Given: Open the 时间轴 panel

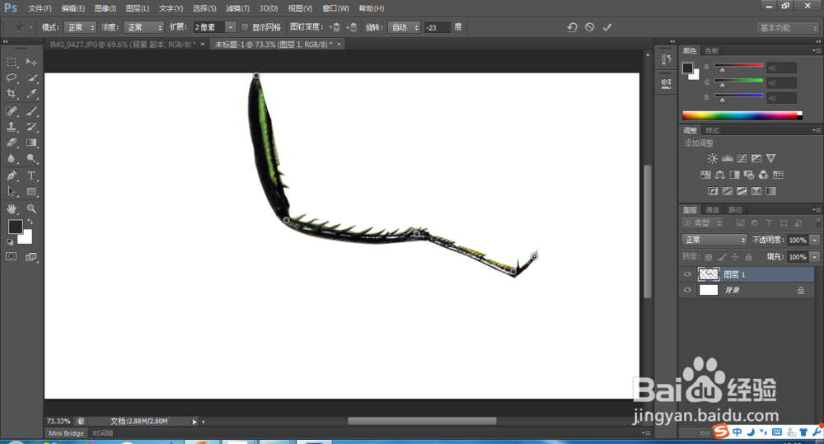Looking at the screenshot, I should point(102,433).
